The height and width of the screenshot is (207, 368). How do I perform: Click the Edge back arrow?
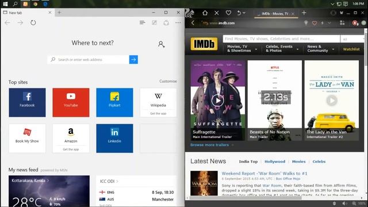pyautogui.click(x=7, y=22)
